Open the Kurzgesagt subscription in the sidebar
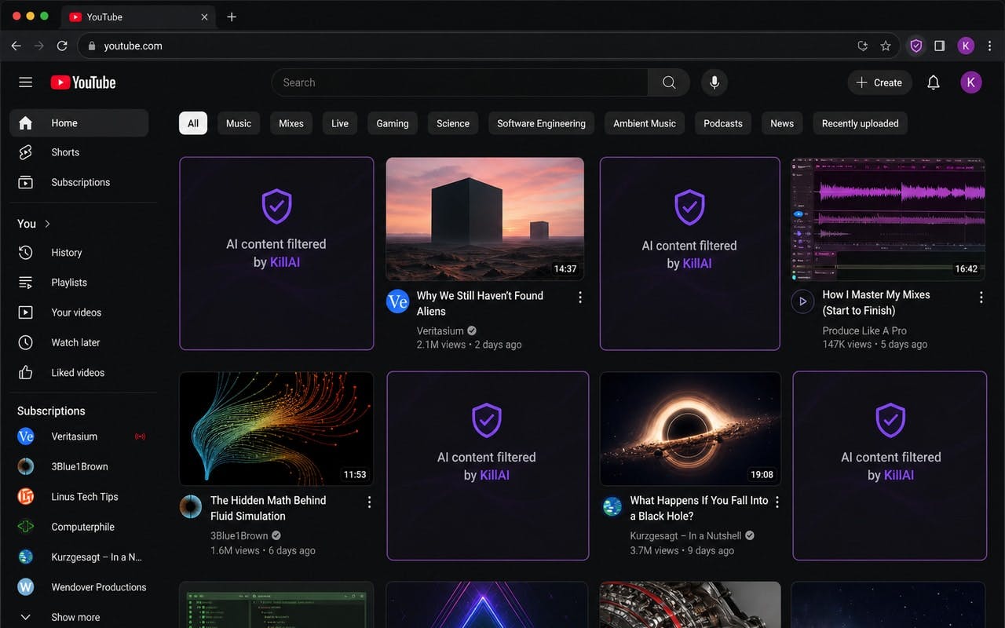Viewport: 1005px width, 628px height. (82, 557)
